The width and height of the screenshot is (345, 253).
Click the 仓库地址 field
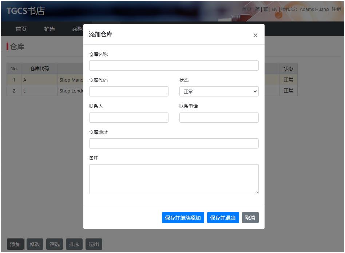pyautogui.click(x=174, y=143)
